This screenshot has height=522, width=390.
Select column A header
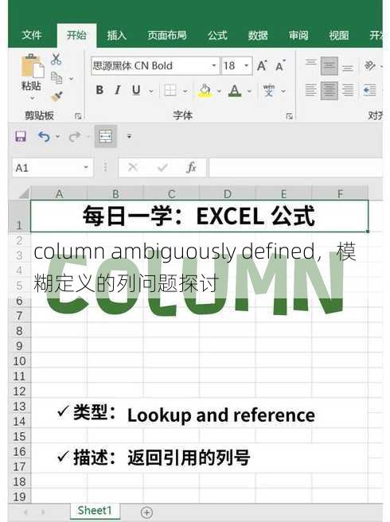pyautogui.click(x=59, y=193)
